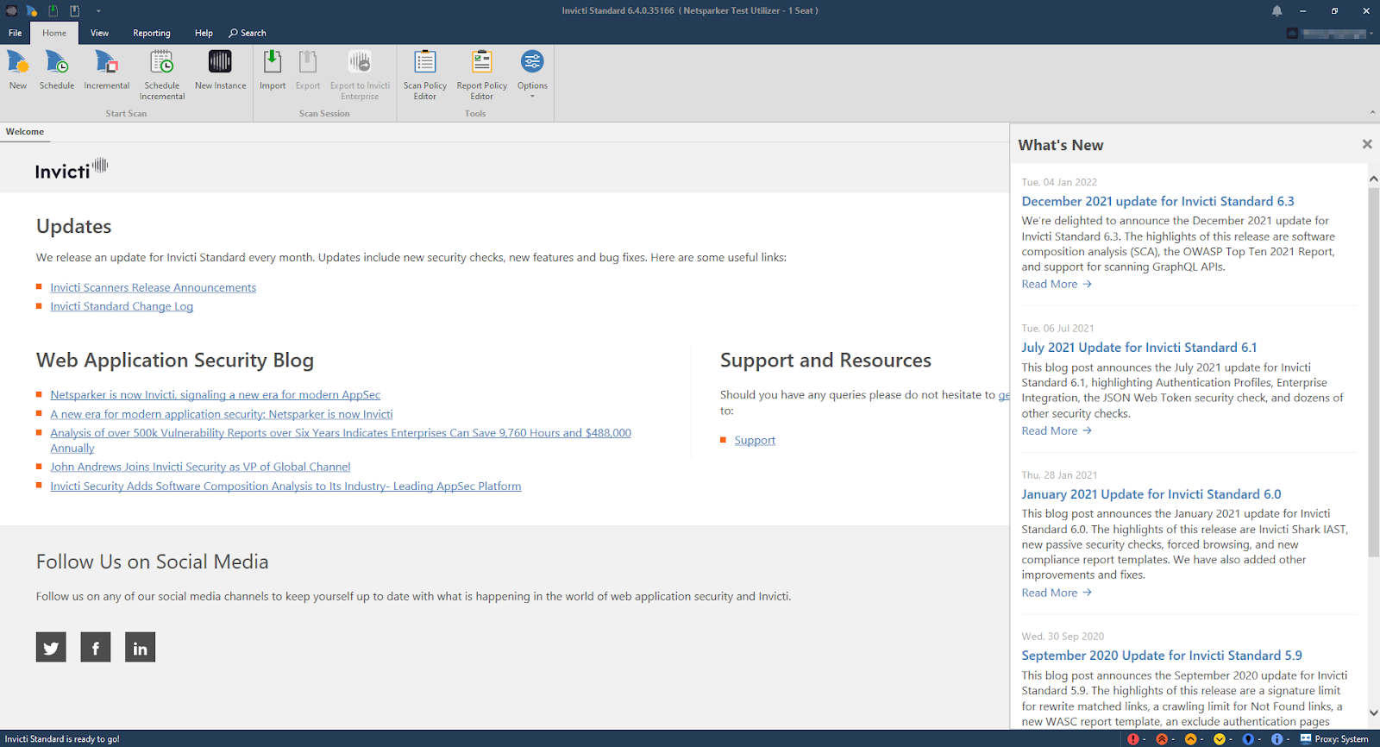1380x747 pixels.
Task: Click the quick access Export icon
Action: click(x=75, y=10)
